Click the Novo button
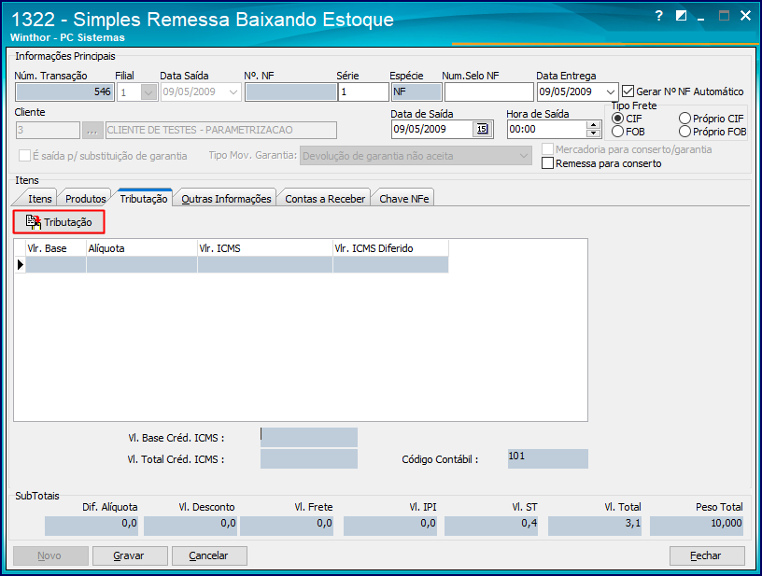The image size is (762, 576). (x=50, y=555)
